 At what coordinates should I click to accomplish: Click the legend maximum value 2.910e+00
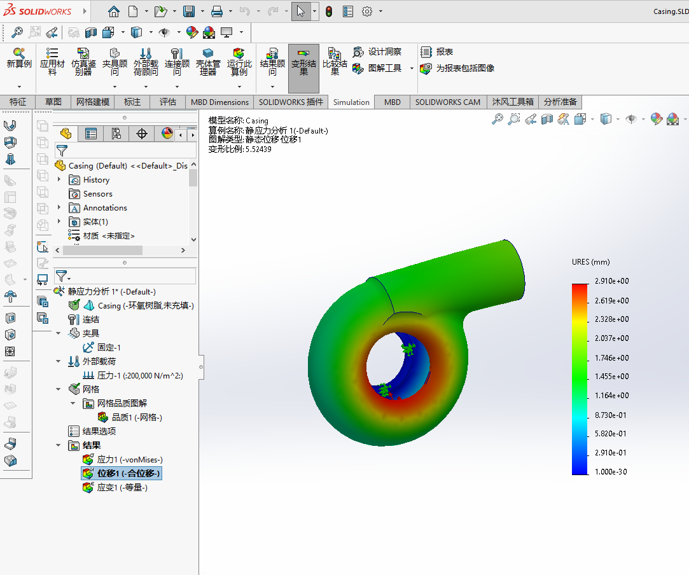[611, 281]
